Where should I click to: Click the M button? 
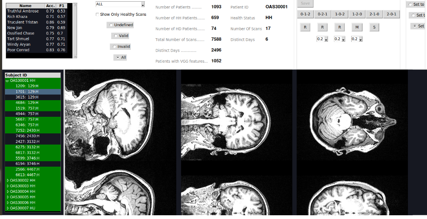(357, 27)
